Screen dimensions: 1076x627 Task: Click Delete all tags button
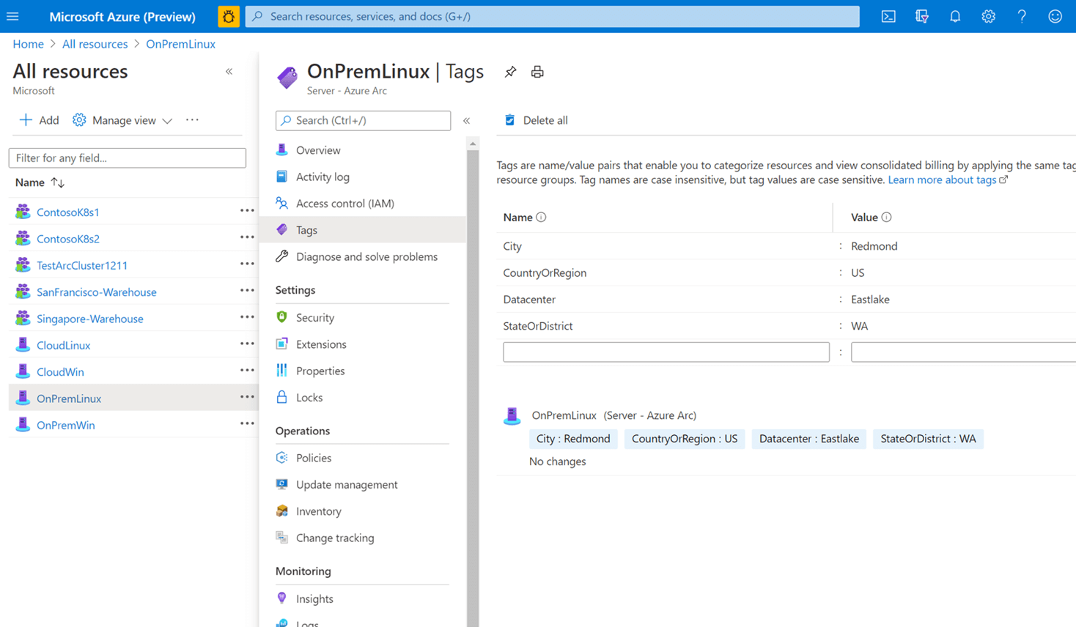537,120
